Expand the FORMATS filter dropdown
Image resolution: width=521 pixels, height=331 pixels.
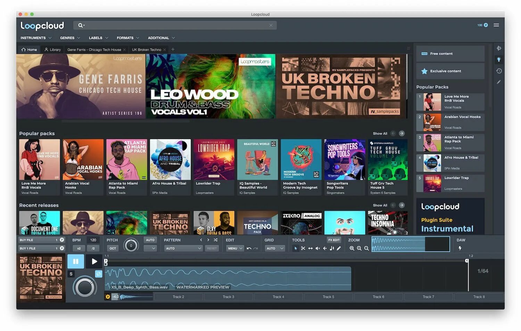(128, 38)
